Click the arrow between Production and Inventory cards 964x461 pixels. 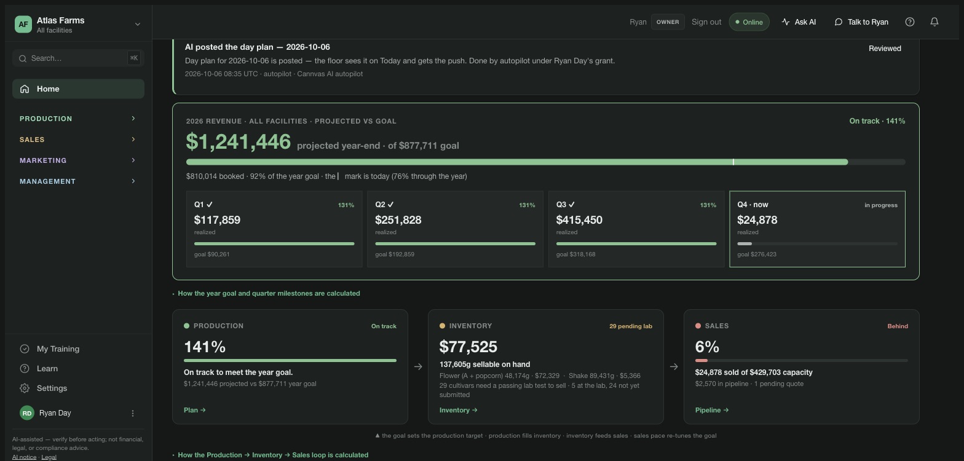click(x=418, y=367)
